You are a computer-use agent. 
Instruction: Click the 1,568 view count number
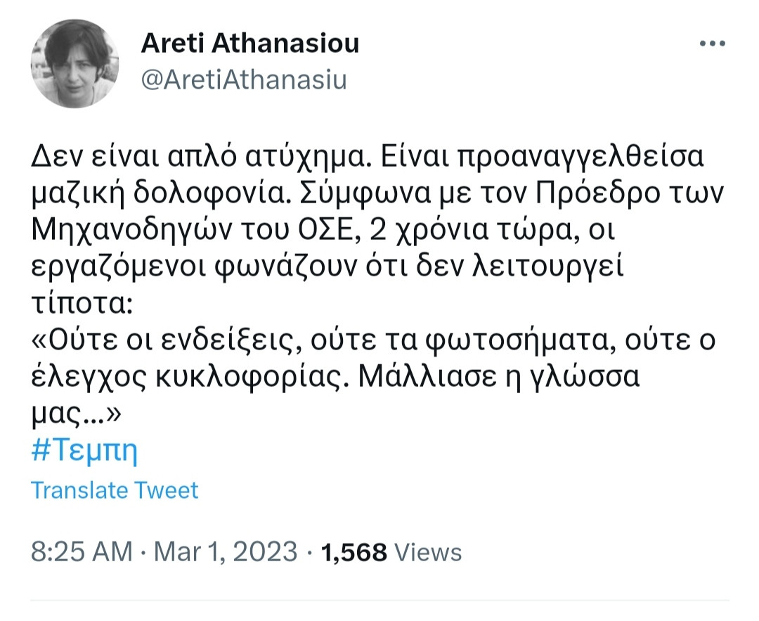pos(353,552)
